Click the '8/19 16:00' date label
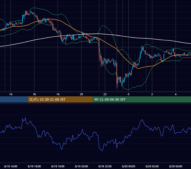The image size is (191, 169). coord(34,166)
